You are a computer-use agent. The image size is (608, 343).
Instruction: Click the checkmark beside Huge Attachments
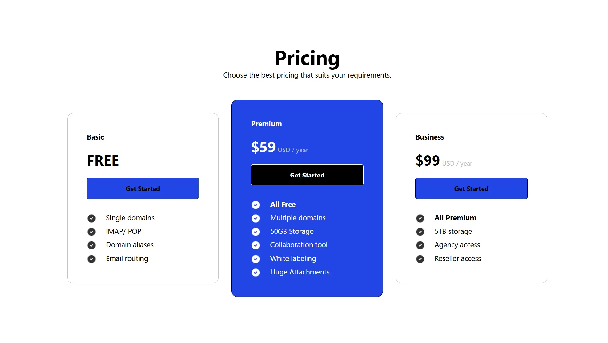(x=256, y=272)
